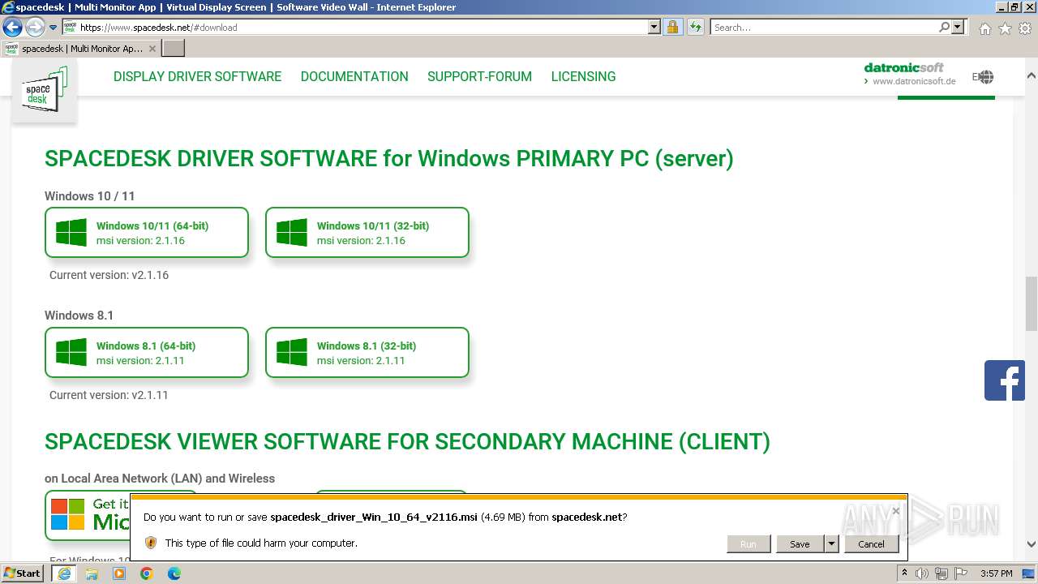Screen dimensions: 1038x584
Task: Download Windows 10/11 (64-bit) driver
Action: point(147,233)
